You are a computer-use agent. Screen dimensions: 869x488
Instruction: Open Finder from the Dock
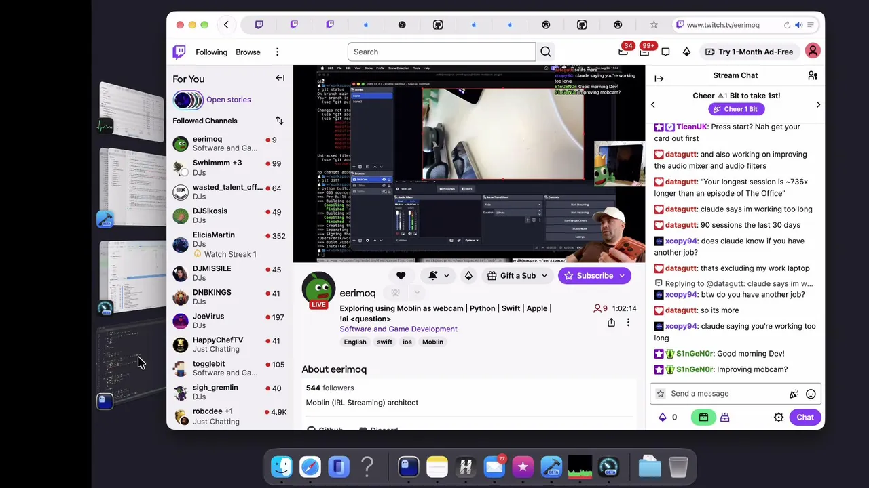coord(282,467)
